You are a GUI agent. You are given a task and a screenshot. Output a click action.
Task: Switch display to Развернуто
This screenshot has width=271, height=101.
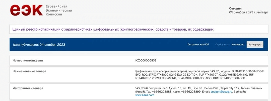pyautogui.click(x=255, y=45)
